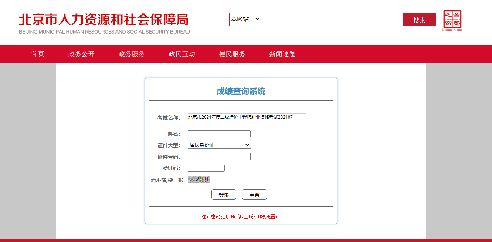
Task: Click the 北京市人力资源和社会保障局 site logo
Action: click(104, 24)
